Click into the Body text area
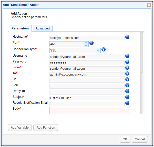This screenshot has height=147, width=154. [x=89, y=110]
